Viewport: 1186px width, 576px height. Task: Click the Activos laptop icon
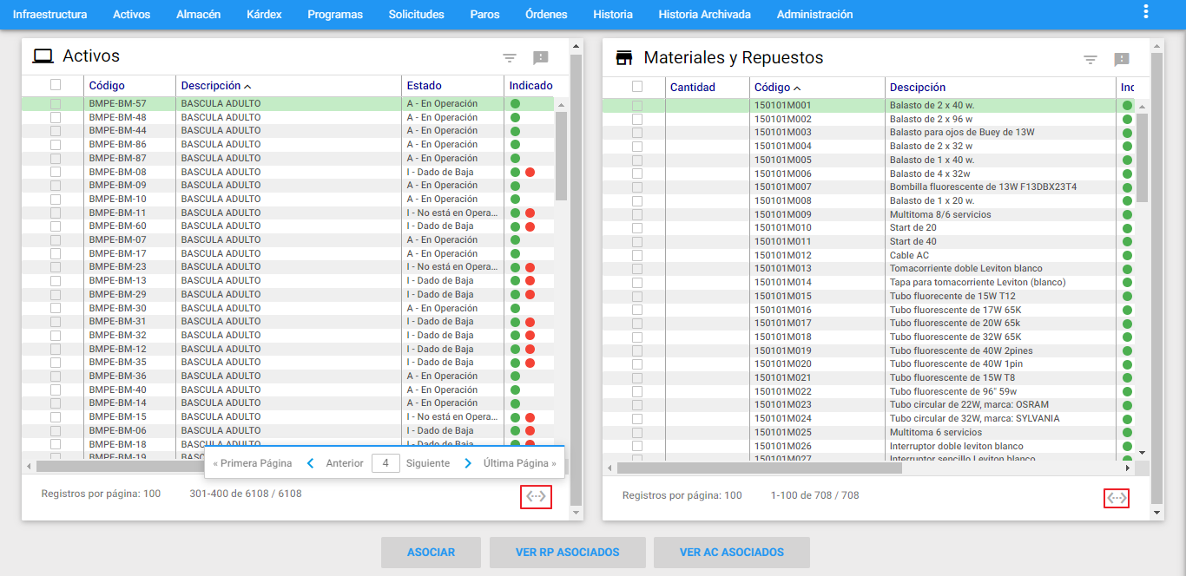(43, 56)
